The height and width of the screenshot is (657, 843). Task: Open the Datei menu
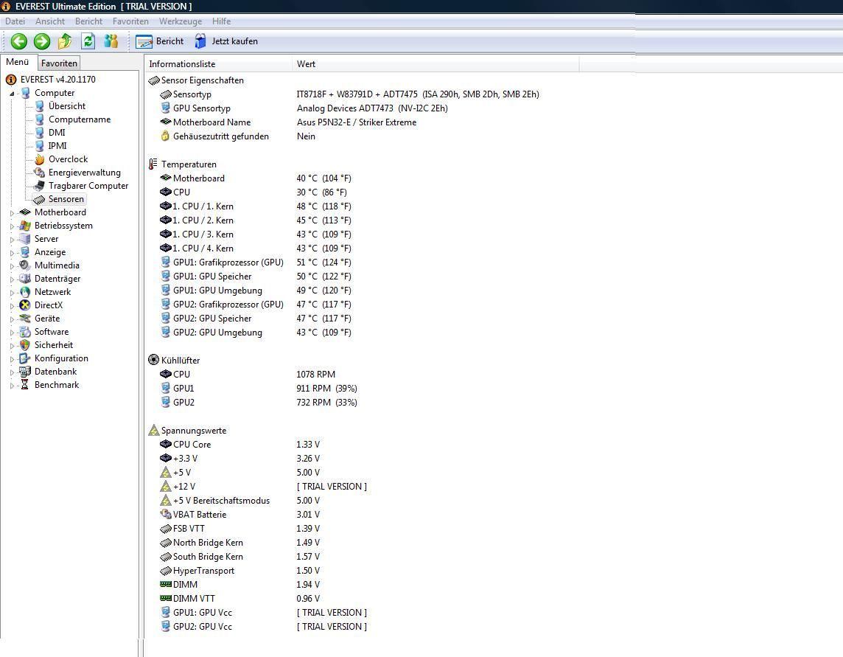click(x=15, y=21)
